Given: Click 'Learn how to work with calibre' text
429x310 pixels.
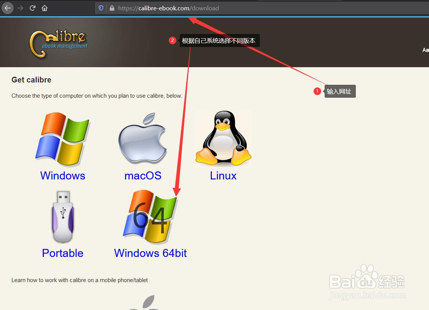Looking at the screenshot, I should (x=80, y=280).
